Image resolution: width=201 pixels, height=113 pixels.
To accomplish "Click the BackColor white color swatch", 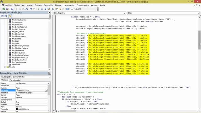I will [x=17, y=90].
